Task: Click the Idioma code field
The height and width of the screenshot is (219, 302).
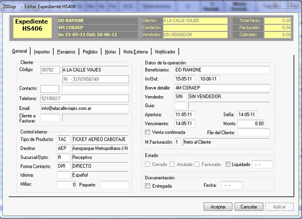Action: (x=64, y=175)
